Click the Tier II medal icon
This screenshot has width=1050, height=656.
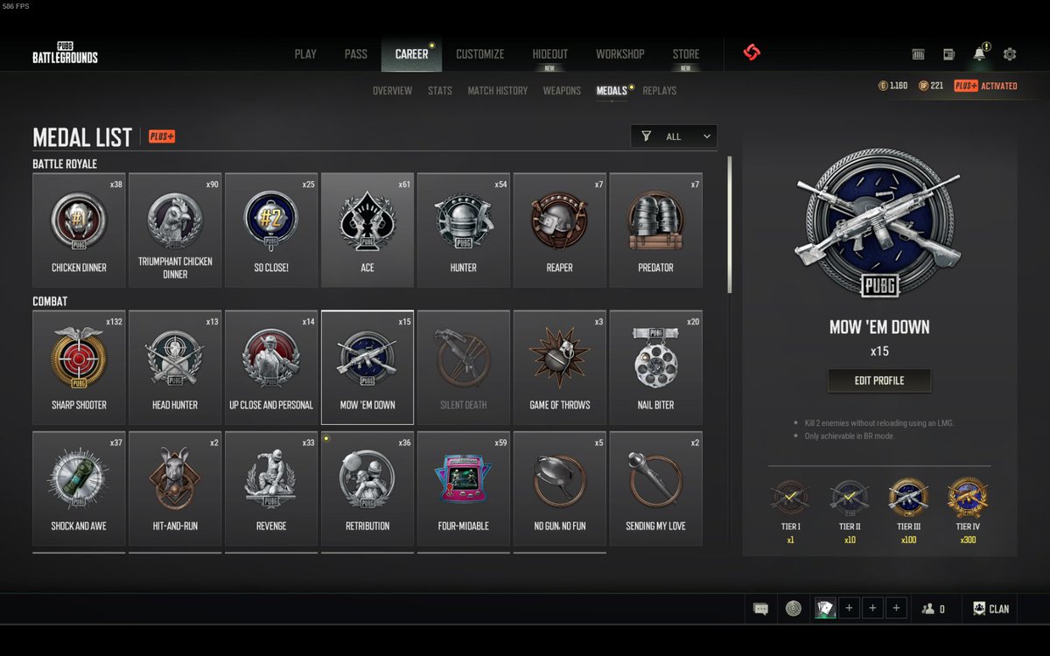click(848, 497)
